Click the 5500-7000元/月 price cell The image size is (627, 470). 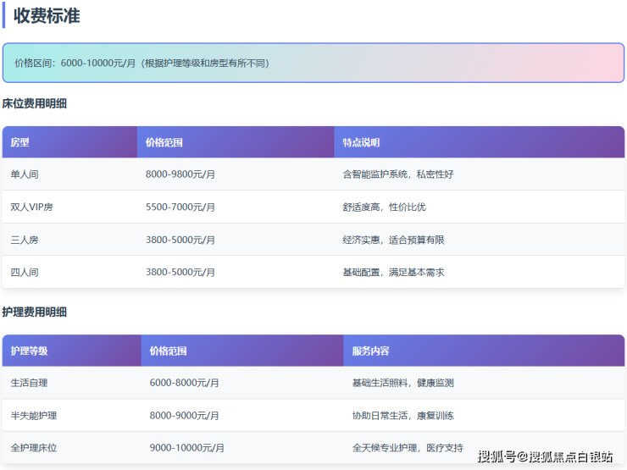pyautogui.click(x=180, y=207)
